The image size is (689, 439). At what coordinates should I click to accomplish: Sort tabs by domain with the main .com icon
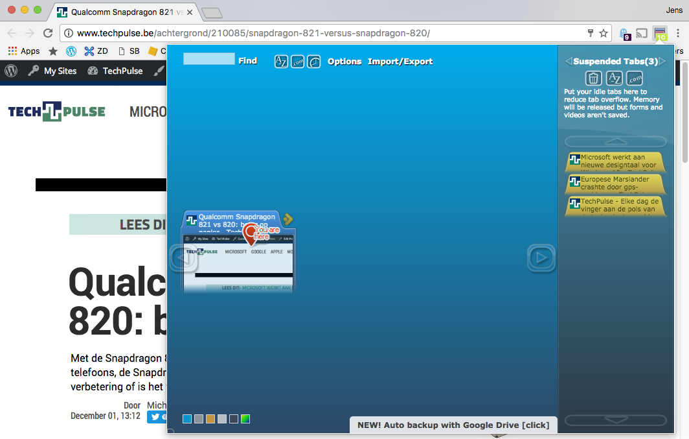(x=297, y=62)
